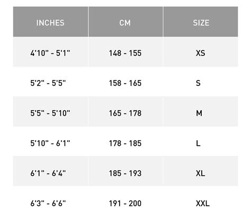Select the XL size cell
This screenshot has height=222, width=251.
click(x=201, y=171)
